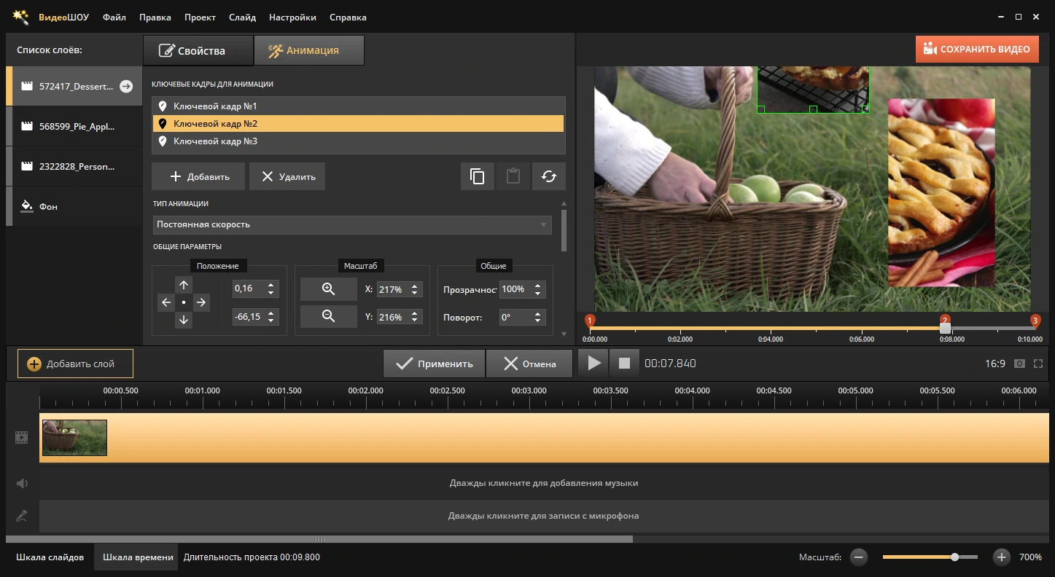Move layer position right with arrow

click(201, 302)
